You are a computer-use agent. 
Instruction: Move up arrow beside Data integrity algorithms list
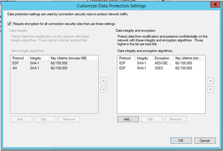(x=104, y=81)
